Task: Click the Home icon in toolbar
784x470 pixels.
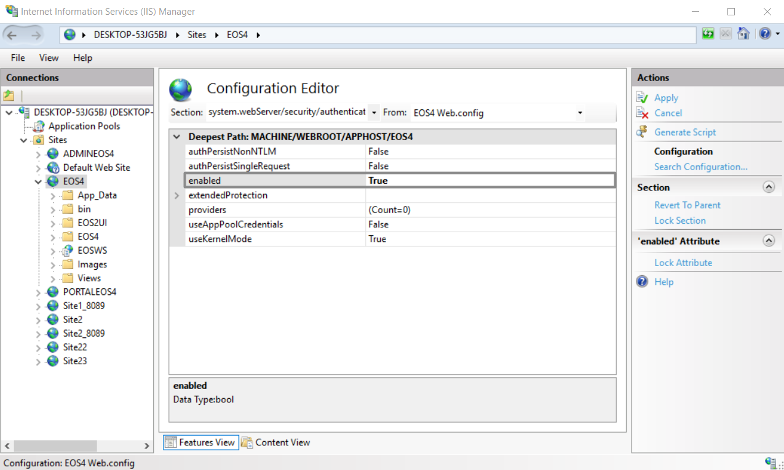Action: (x=743, y=34)
